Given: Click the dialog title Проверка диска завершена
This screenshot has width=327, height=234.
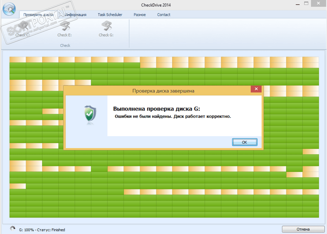Looking at the screenshot, I should tap(163, 91).
